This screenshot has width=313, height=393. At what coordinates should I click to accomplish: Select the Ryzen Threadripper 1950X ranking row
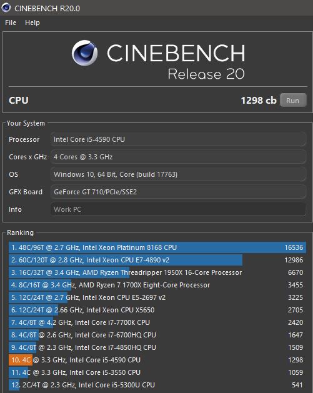[157, 272]
